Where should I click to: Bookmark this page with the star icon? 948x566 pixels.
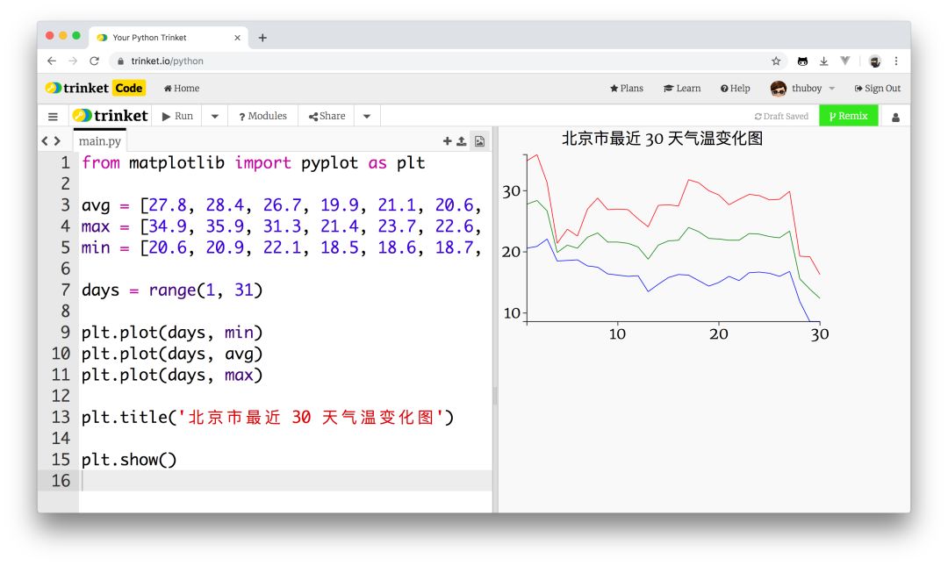tap(776, 61)
